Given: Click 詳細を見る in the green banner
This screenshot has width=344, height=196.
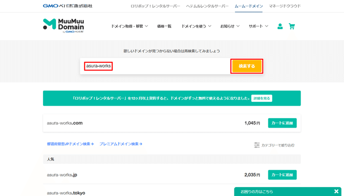Looking at the screenshot, I should 262,98.
